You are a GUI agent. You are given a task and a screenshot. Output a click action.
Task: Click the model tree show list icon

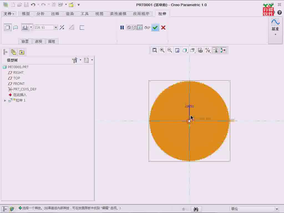pos(86,60)
